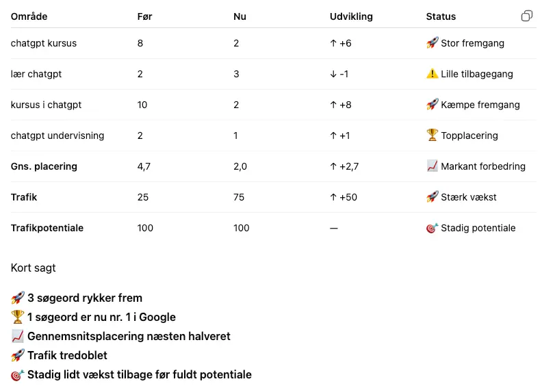
Task: Click the chart emoji beside "Markant forbedring"
Action: click(x=432, y=166)
